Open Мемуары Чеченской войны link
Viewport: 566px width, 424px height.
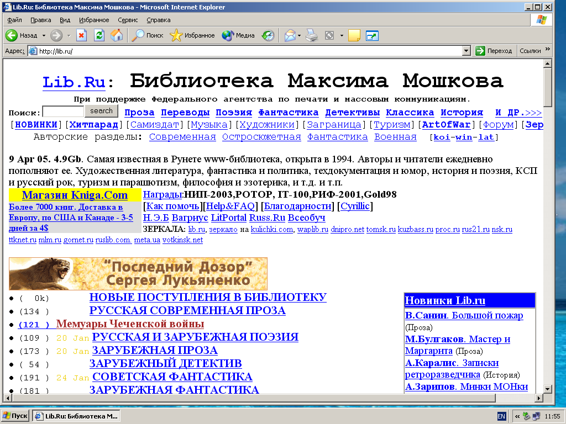(x=130, y=324)
